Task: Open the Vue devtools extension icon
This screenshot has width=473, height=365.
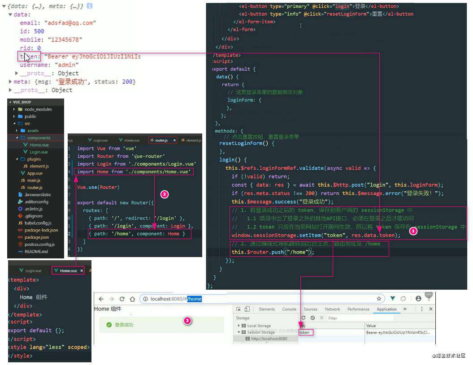Action: point(392,298)
